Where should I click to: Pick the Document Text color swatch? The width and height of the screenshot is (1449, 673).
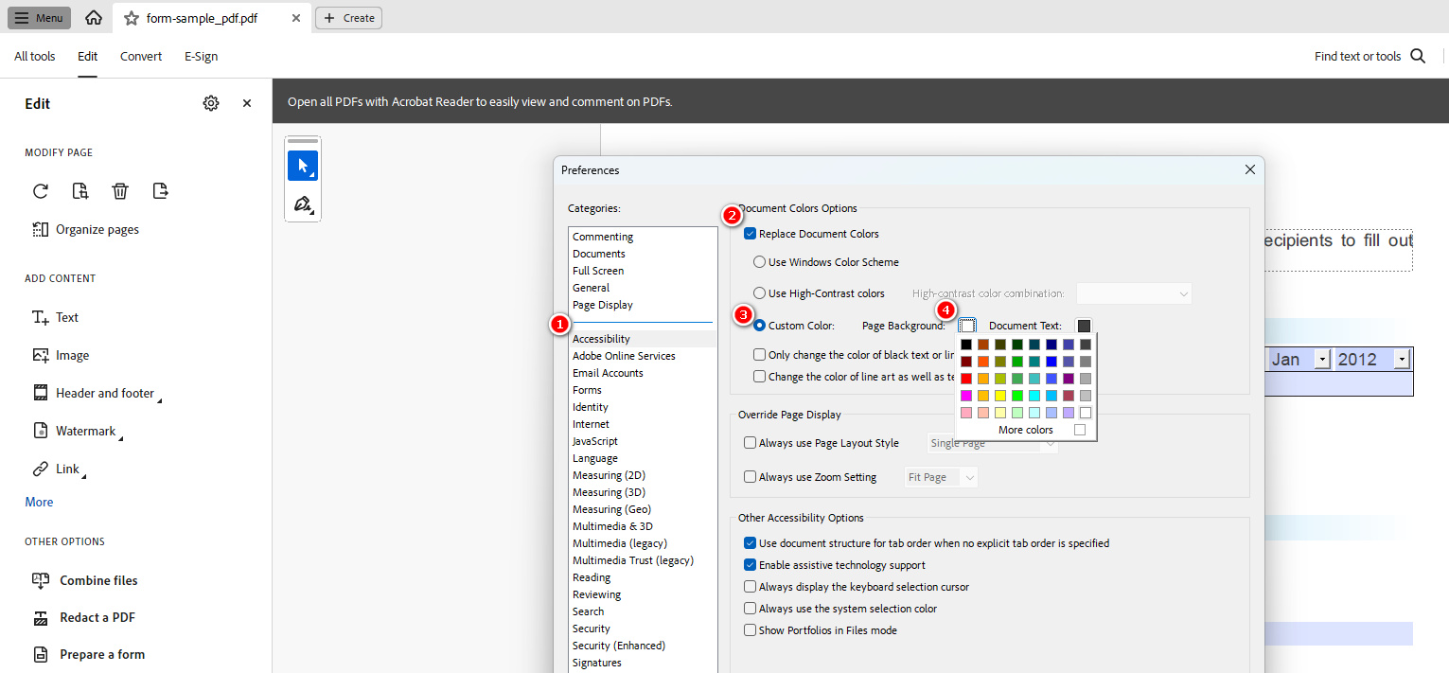tap(1084, 326)
